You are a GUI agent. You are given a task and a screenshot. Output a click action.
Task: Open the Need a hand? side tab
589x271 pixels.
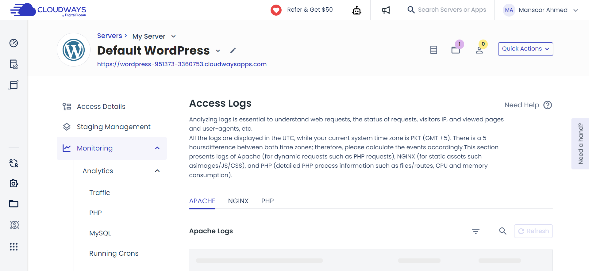pos(580,143)
